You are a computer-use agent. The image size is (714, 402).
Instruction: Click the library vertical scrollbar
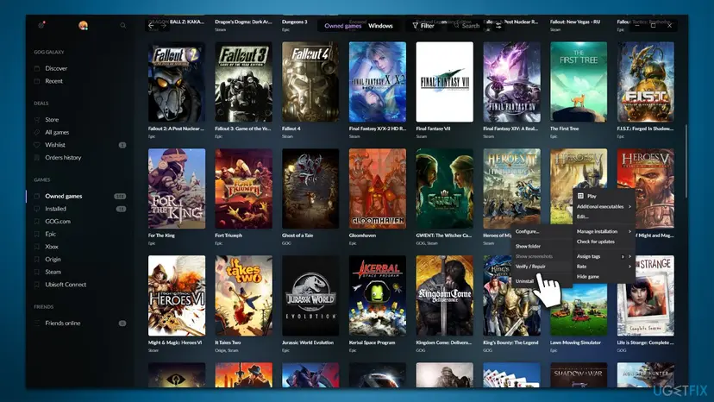point(686,160)
